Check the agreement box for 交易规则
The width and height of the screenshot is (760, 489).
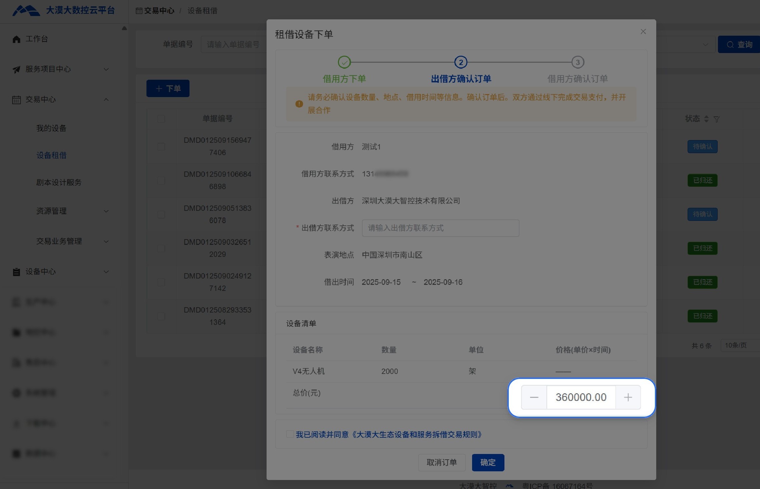[290, 434]
